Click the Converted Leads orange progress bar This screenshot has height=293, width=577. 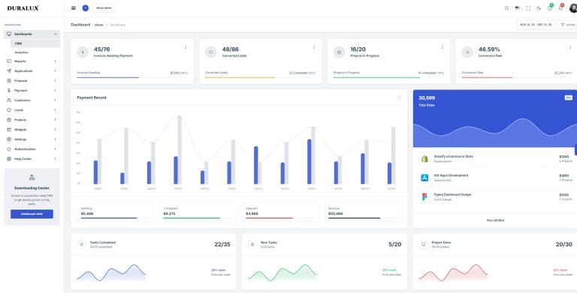[x=240, y=77]
